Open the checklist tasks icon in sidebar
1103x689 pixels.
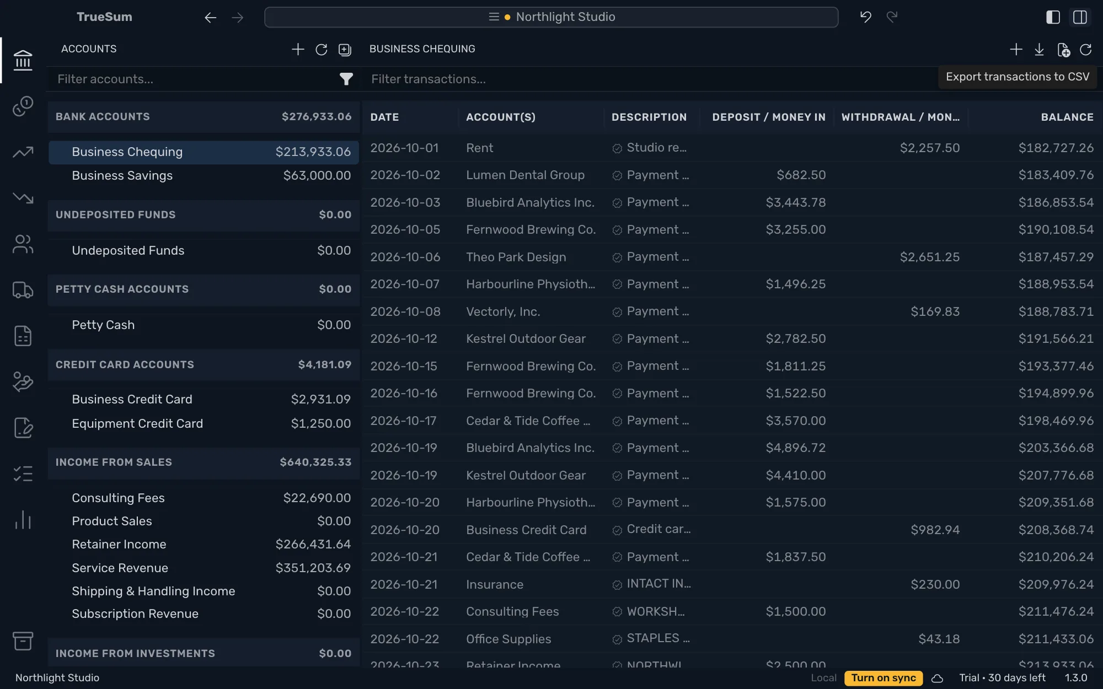[x=23, y=473]
